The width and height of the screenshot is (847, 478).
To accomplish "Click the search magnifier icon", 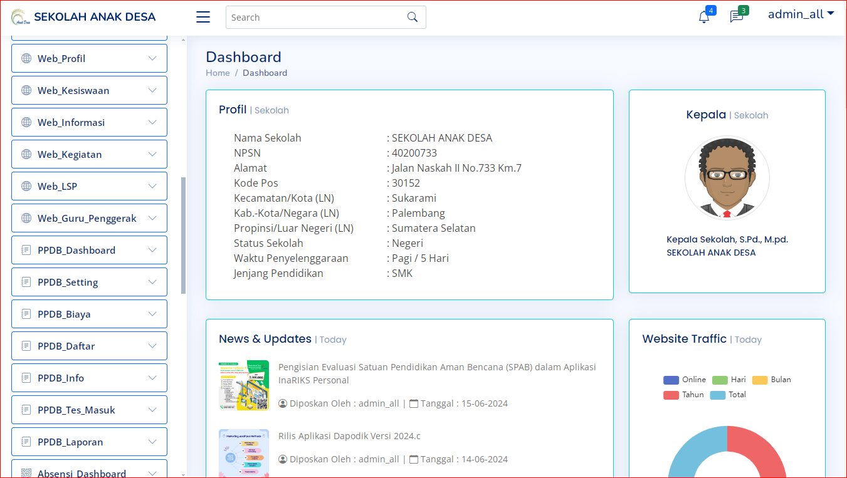I will click(412, 17).
